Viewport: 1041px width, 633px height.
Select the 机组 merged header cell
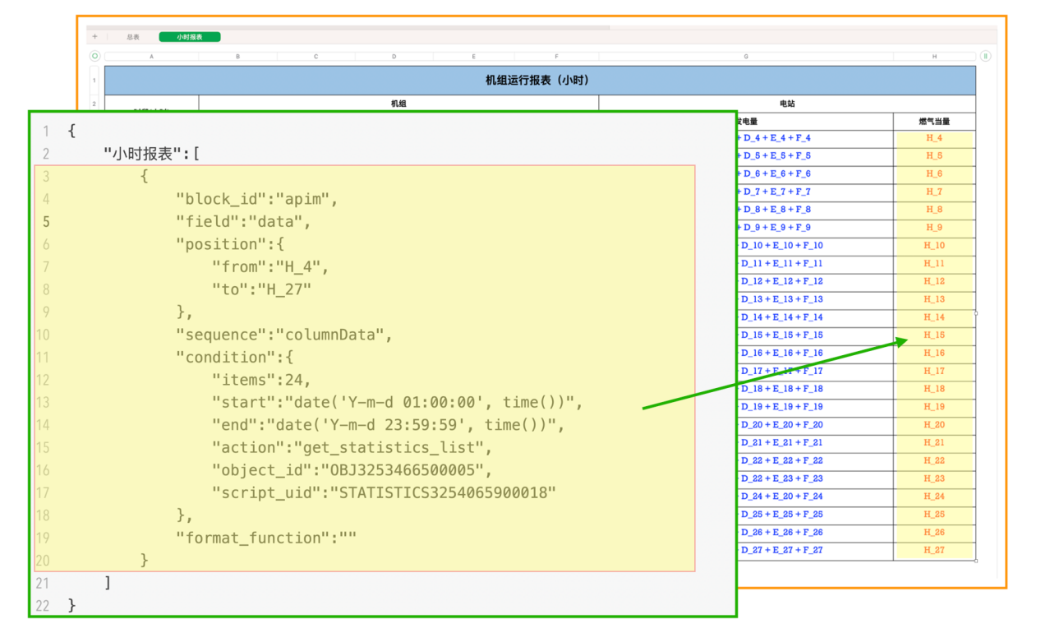coord(398,104)
